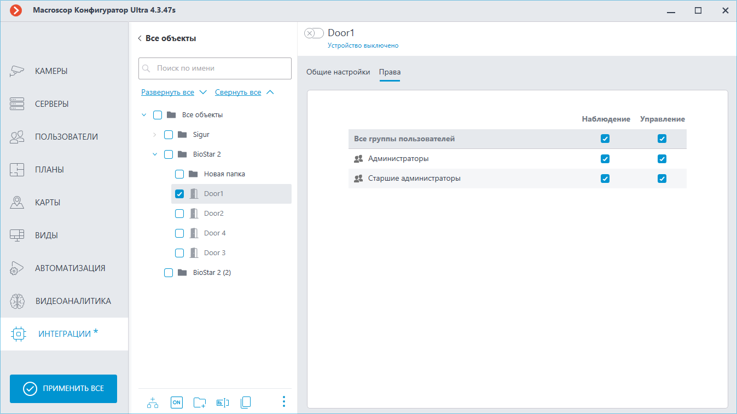Click the Administrators group icon
Image resolution: width=737 pixels, height=414 pixels.
point(358,159)
